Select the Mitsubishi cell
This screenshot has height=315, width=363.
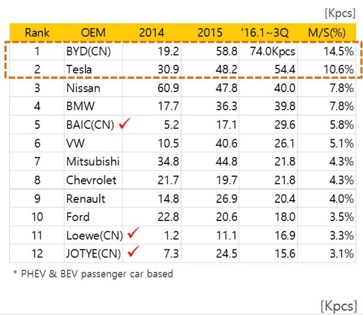click(x=93, y=162)
